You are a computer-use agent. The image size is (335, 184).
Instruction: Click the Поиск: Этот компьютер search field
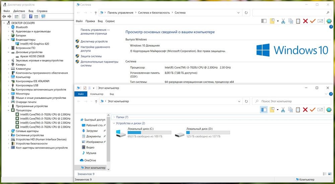click(291, 101)
